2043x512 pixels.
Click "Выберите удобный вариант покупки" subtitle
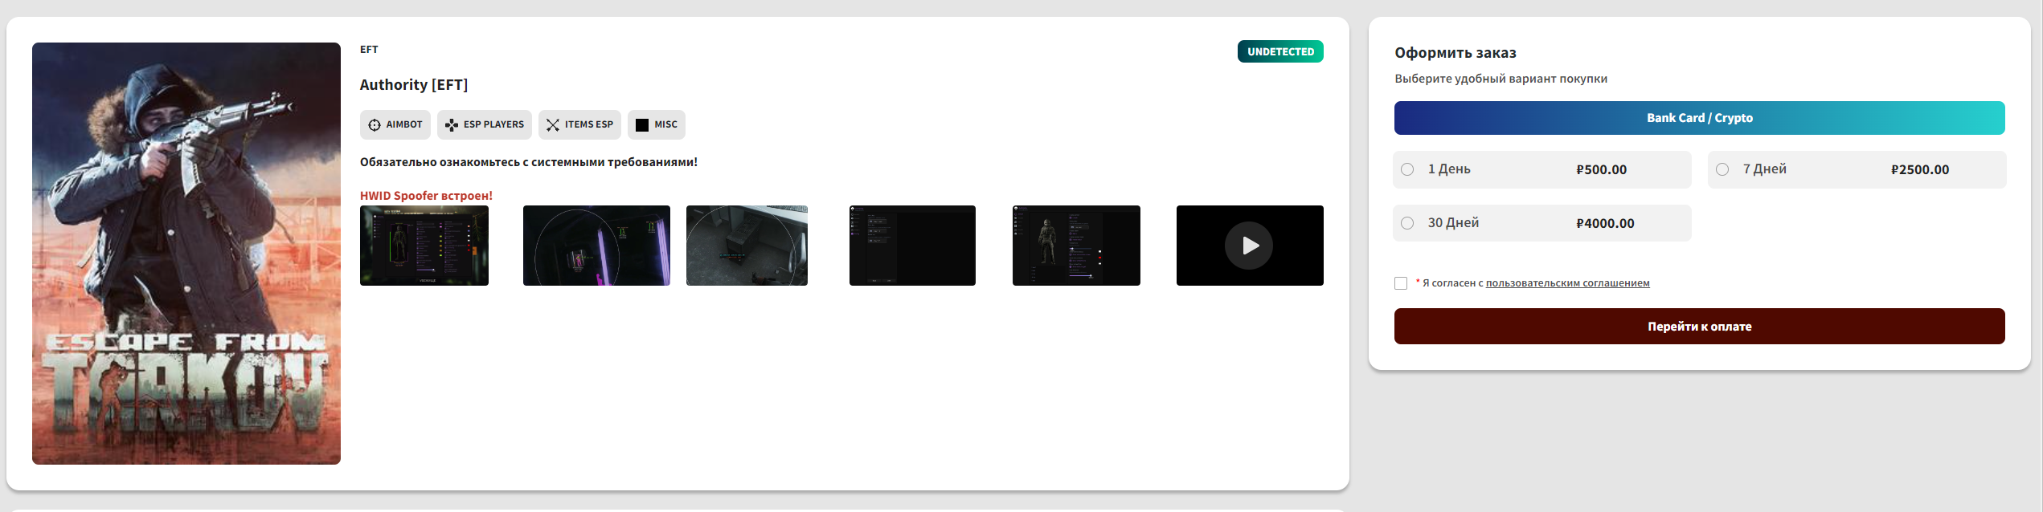[x=1501, y=79]
